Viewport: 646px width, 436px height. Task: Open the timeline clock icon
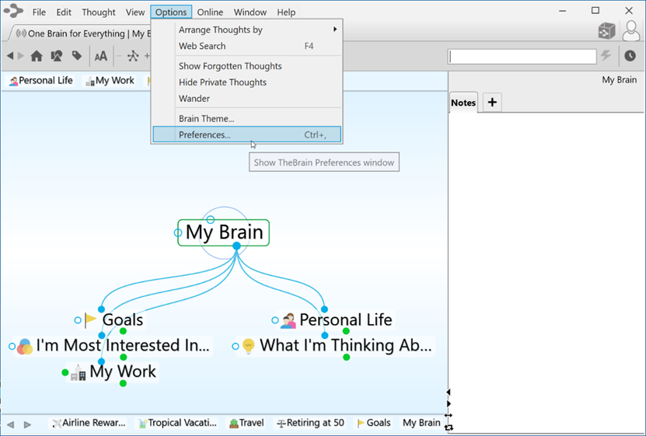point(630,56)
